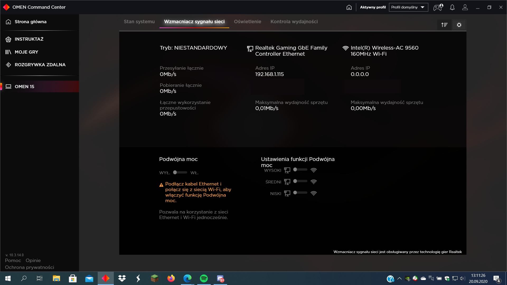Open the Action Center notifications panel

496,279
